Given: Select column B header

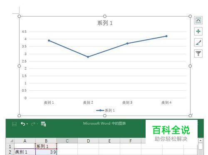Looking at the screenshot, I should [x=46, y=141].
